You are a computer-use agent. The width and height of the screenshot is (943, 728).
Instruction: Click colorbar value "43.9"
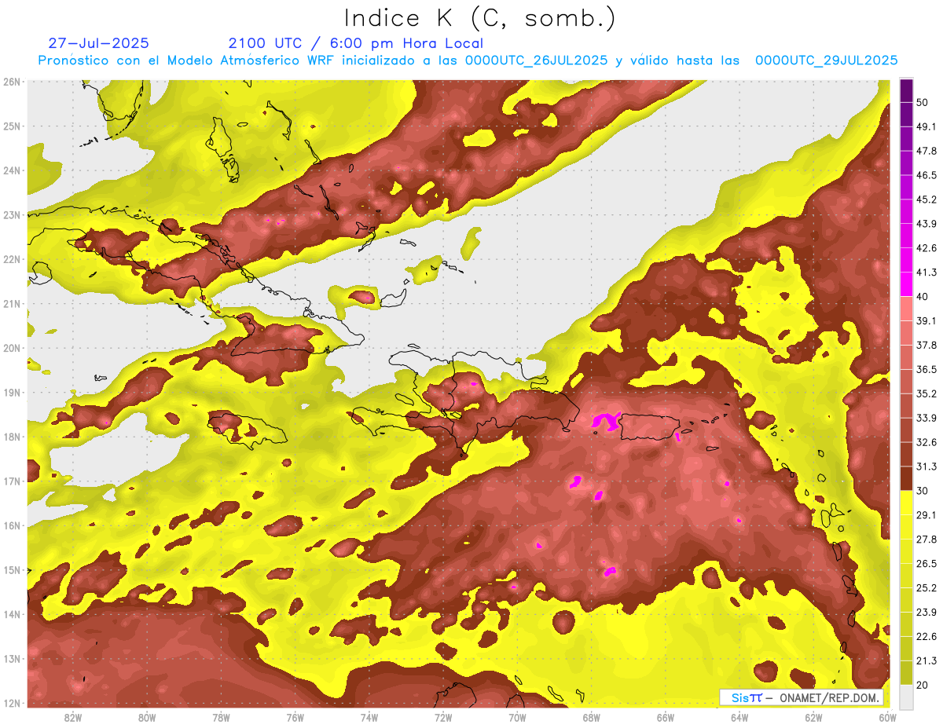pos(926,224)
